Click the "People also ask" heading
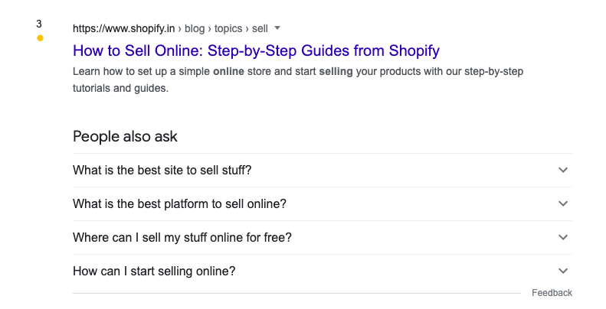This screenshot has height=309, width=606. [125, 136]
